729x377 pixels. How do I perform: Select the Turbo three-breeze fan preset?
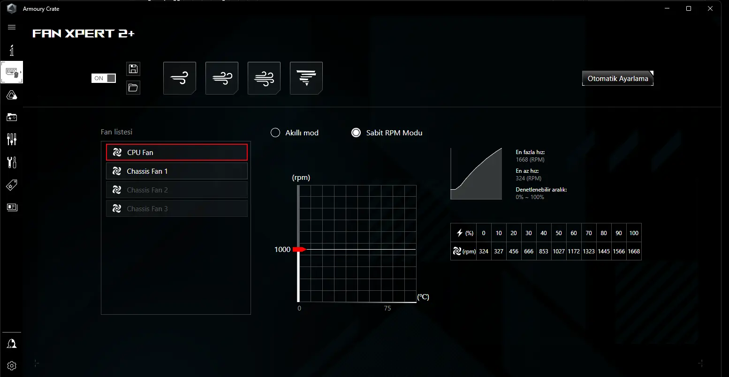point(264,78)
